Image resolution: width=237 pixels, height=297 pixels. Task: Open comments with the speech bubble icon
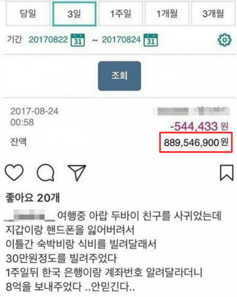(x=45, y=172)
